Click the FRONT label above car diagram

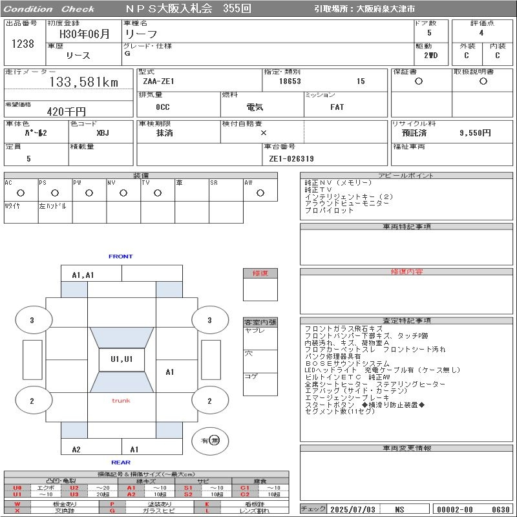coord(120,256)
